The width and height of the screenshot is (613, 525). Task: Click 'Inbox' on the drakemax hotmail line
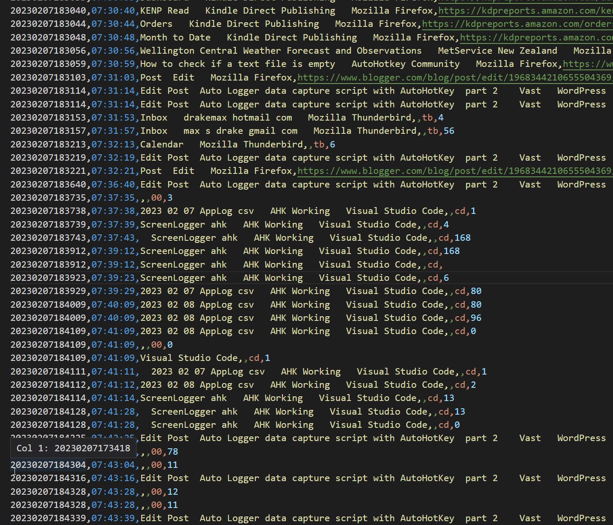click(x=154, y=118)
